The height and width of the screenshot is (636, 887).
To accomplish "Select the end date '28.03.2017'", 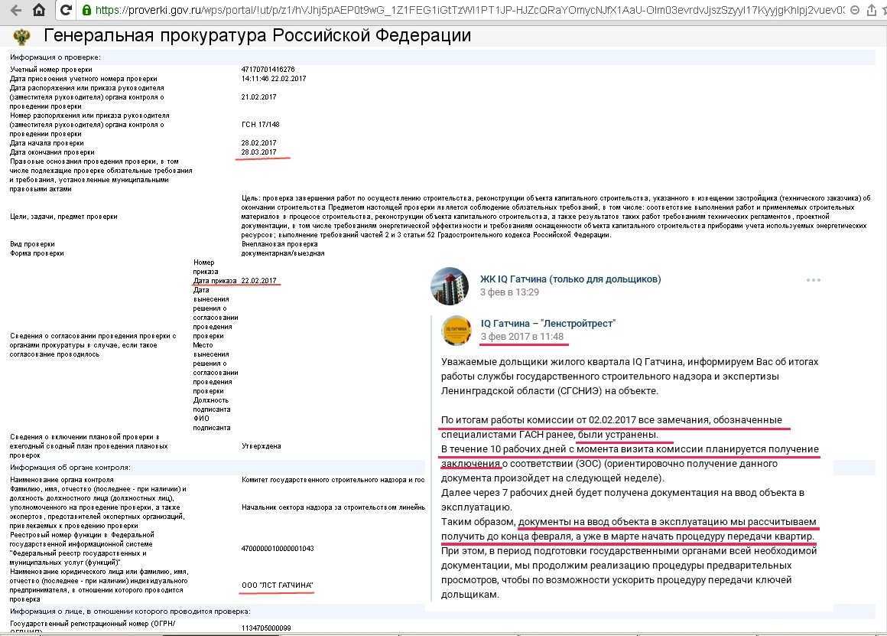I will click(x=258, y=152).
